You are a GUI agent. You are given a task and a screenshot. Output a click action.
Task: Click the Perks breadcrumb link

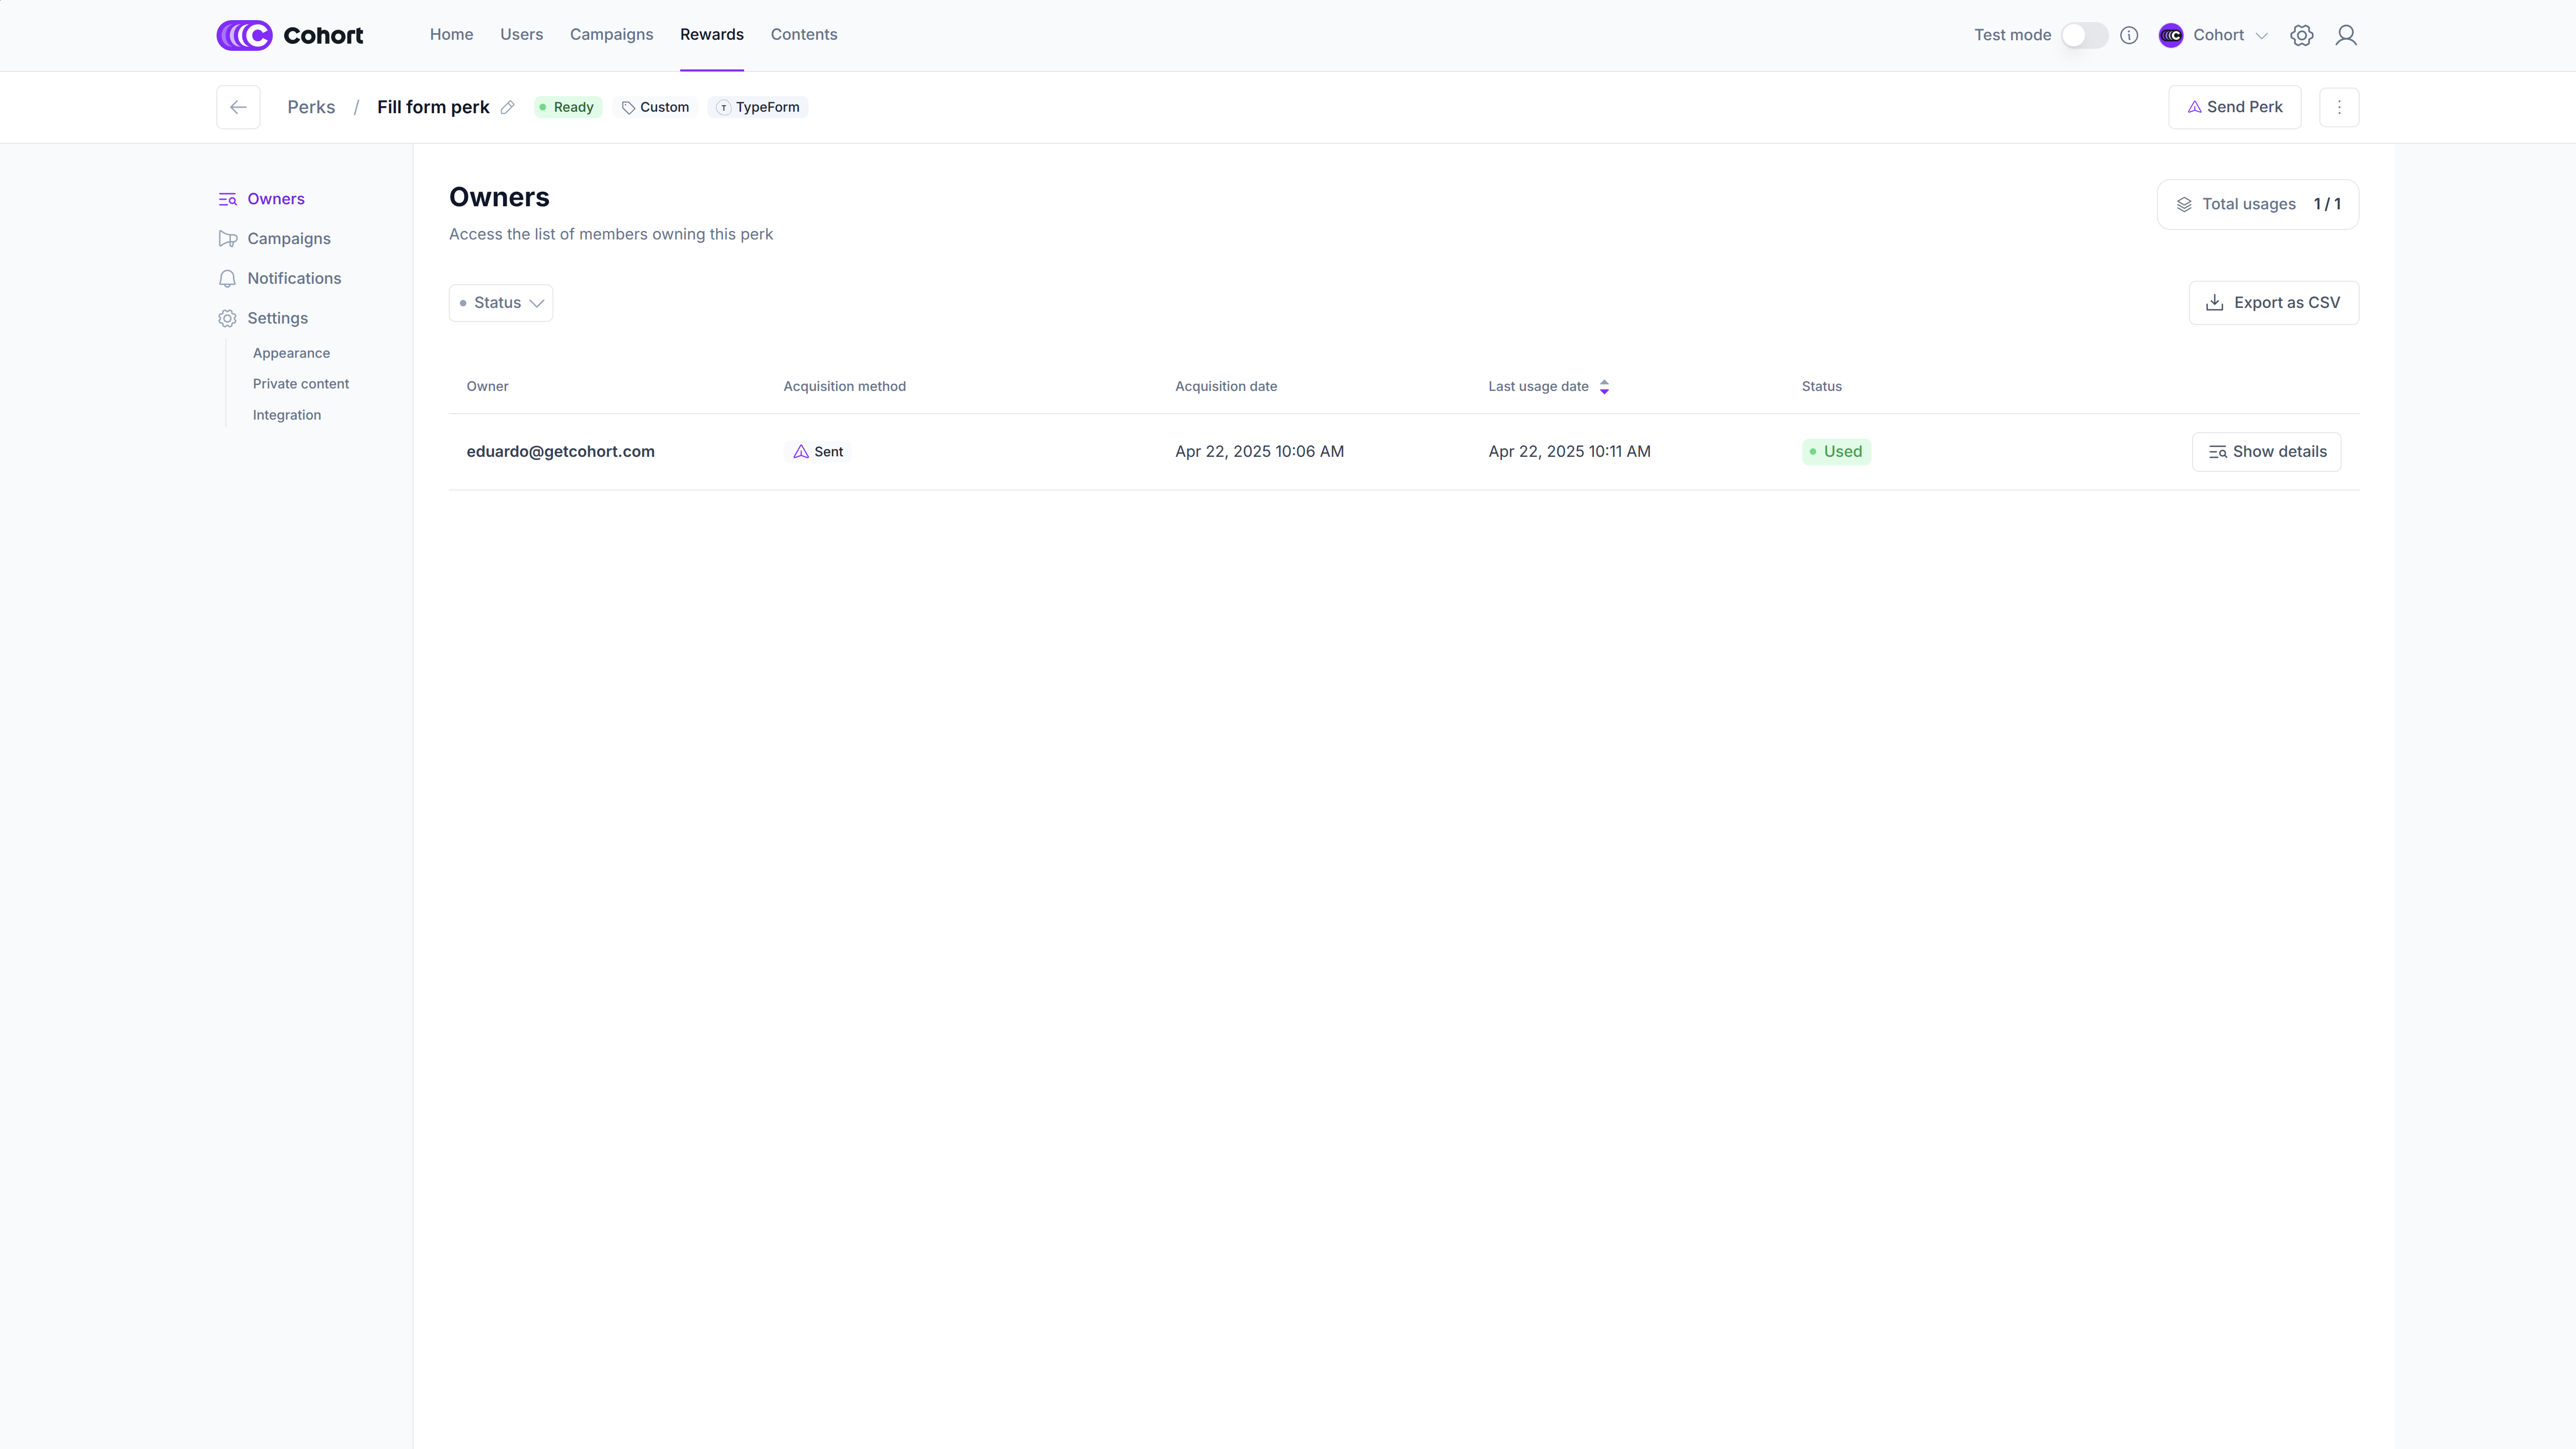click(311, 107)
